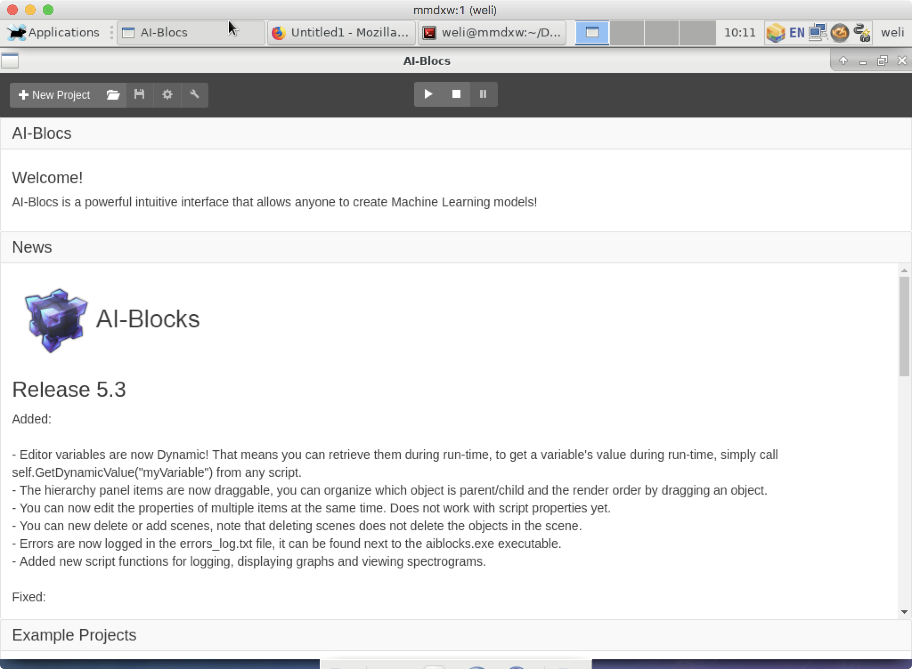The height and width of the screenshot is (669, 912).
Task: Click the network computers tray icon
Action: [x=818, y=32]
